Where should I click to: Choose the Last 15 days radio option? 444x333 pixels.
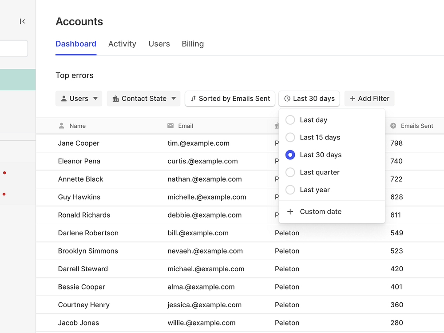tap(290, 137)
